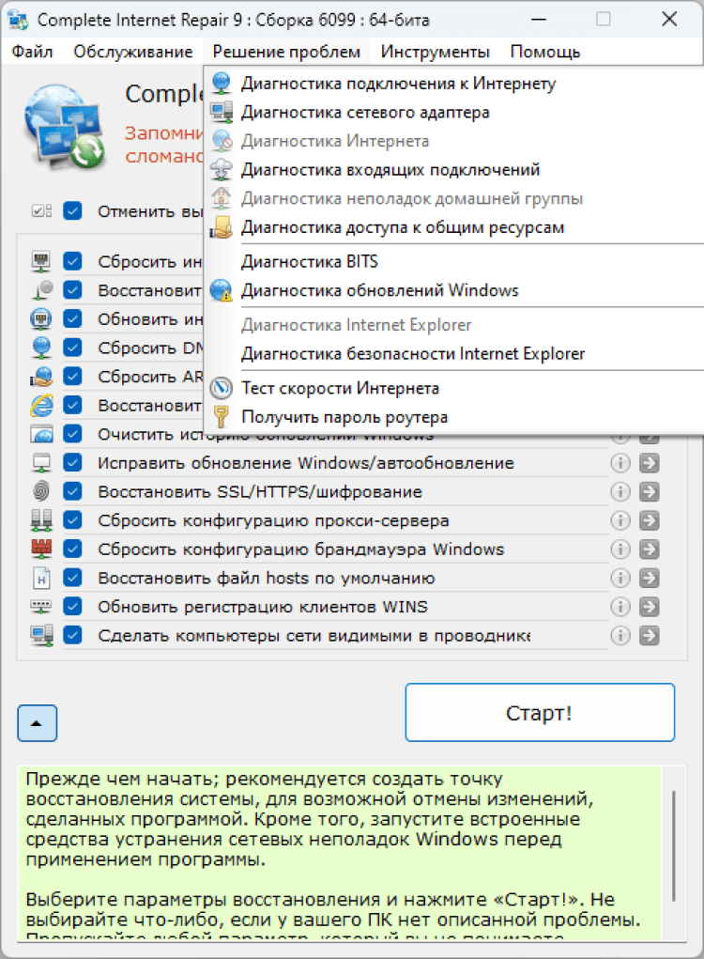Click the WINS registration device icon
The height and width of the screenshot is (959, 704).
[x=41, y=606]
